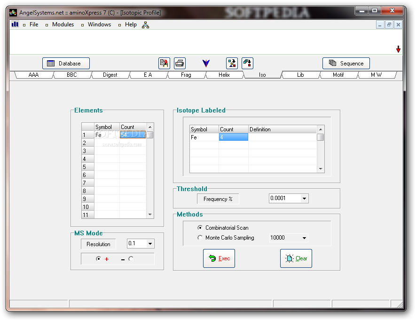The image size is (416, 321).
Task: Expand the Monte Carlo 10000 samples dropdown
Action: tap(304, 238)
